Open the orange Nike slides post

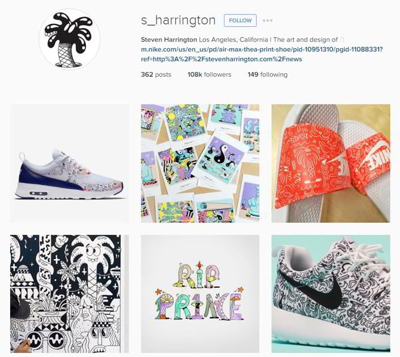[x=331, y=163]
